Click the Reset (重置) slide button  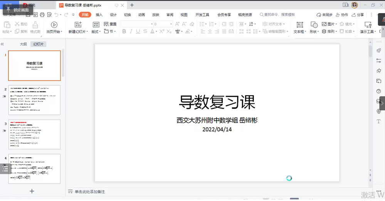point(110,24)
